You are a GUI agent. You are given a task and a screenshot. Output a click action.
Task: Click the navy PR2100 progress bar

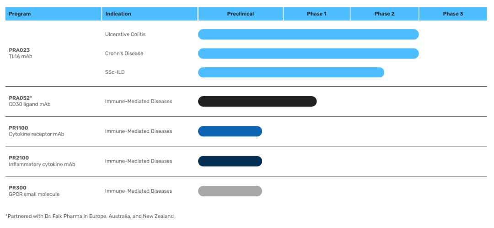tap(230, 161)
